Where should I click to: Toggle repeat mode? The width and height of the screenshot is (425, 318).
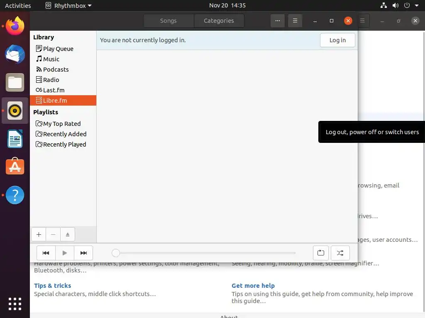tap(321, 253)
